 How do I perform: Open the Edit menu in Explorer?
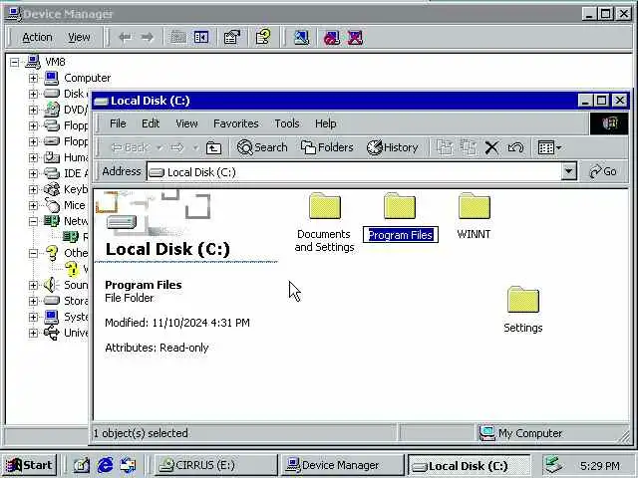coord(151,123)
